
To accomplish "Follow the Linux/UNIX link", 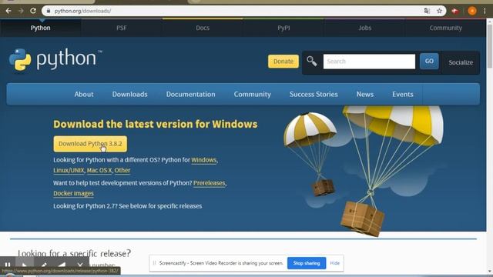I will (69, 170).
